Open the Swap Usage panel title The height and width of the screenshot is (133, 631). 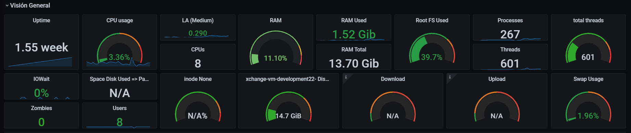click(x=588, y=79)
